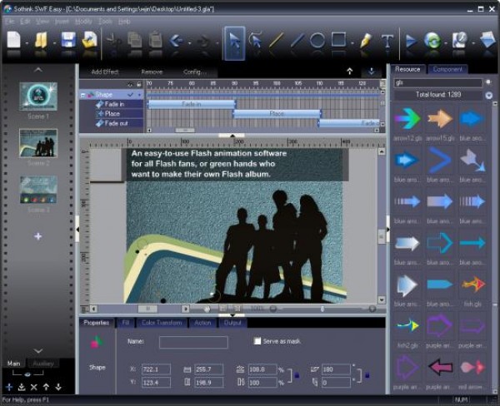
Task: Toggle the lock column icon in timeline
Action: 137,84
